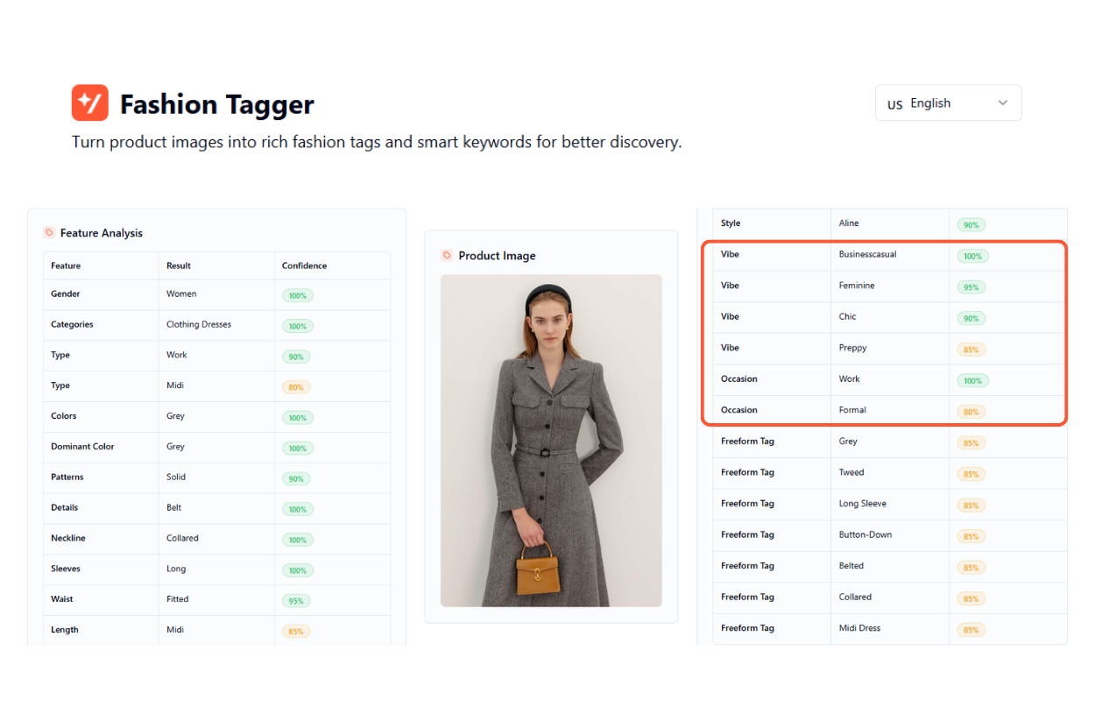Viewport: 1095px width, 707px height.
Task: Click the Clothing Dresses category result
Action: coord(200,324)
